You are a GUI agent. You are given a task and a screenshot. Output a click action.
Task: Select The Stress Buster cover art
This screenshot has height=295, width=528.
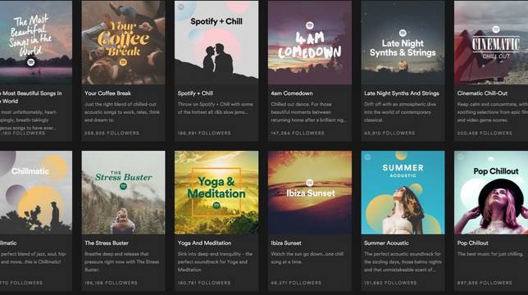coord(123,193)
